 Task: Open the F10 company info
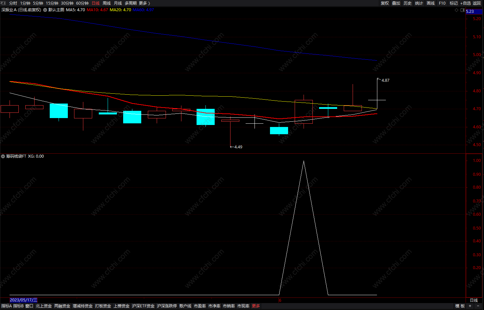pyautogui.click(x=442, y=3)
